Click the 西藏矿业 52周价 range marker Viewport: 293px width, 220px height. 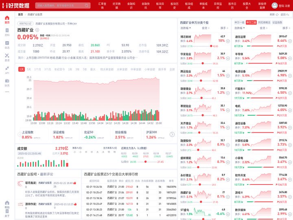pos(146,162)
